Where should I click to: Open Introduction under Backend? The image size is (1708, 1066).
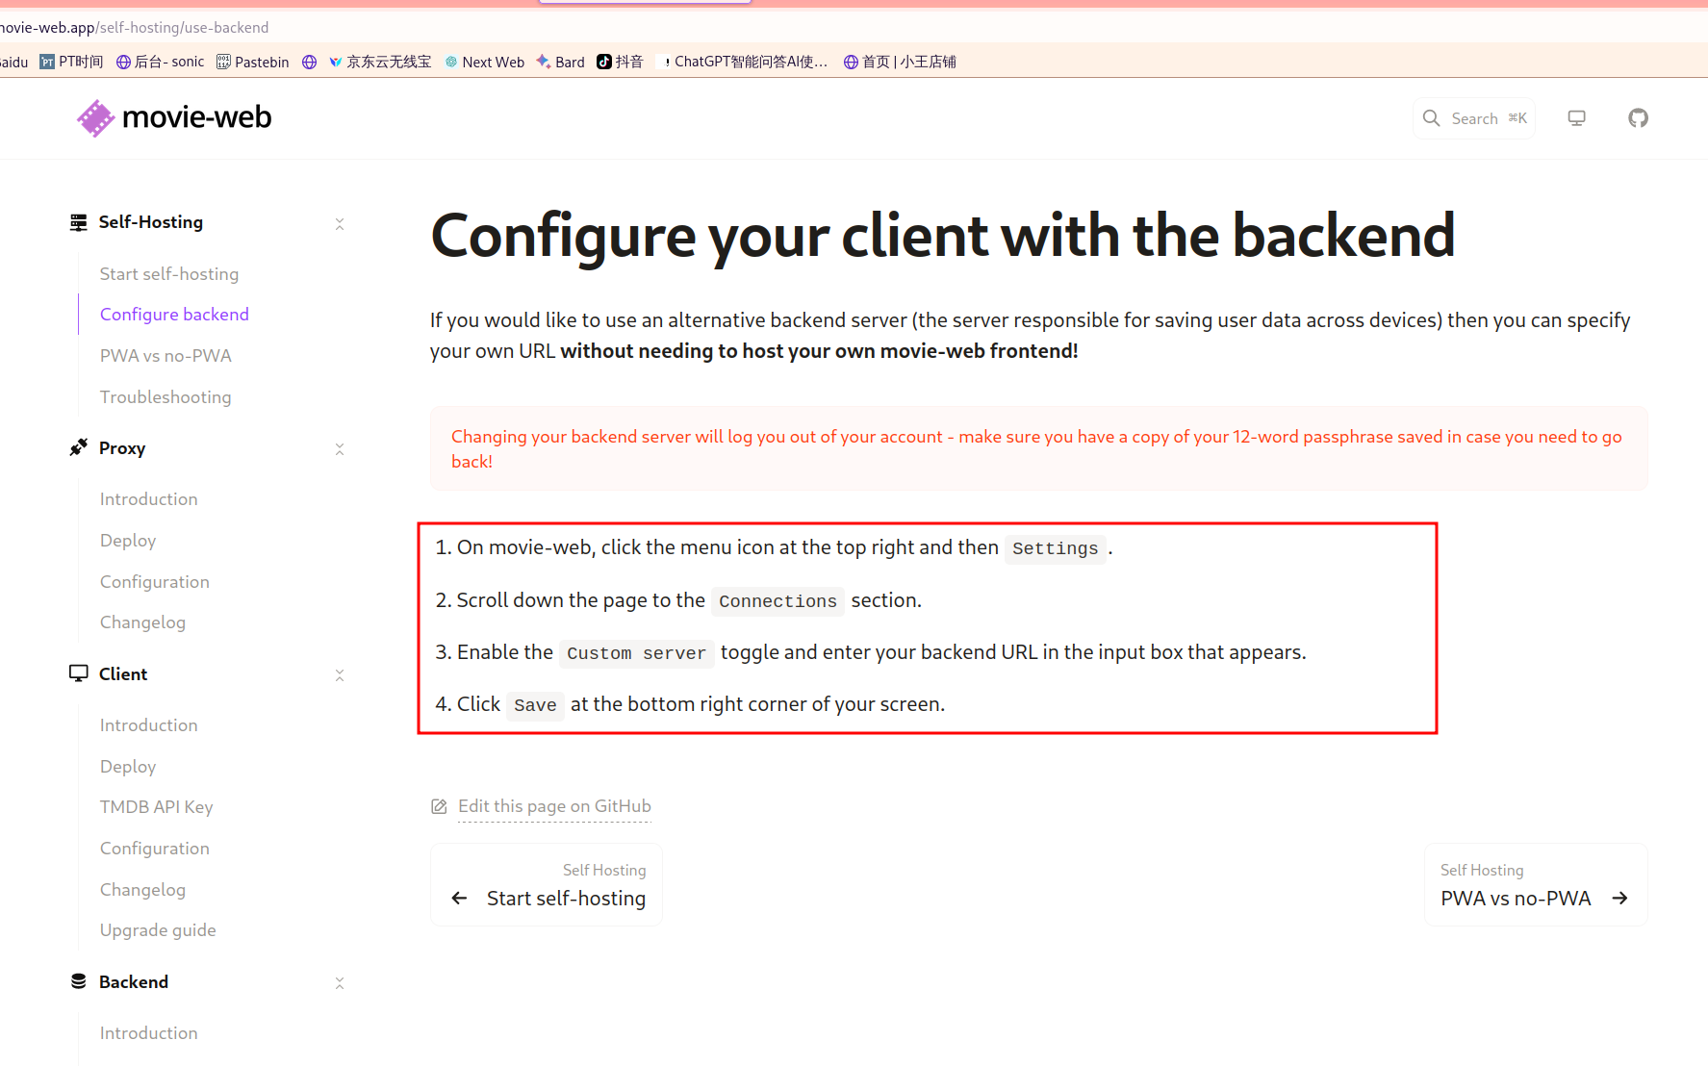pyautogui.click(x=149, y=1033)
